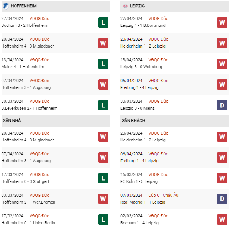
Task: Select the SÂN KHÁCH section header
Action: tap(133, 120)
